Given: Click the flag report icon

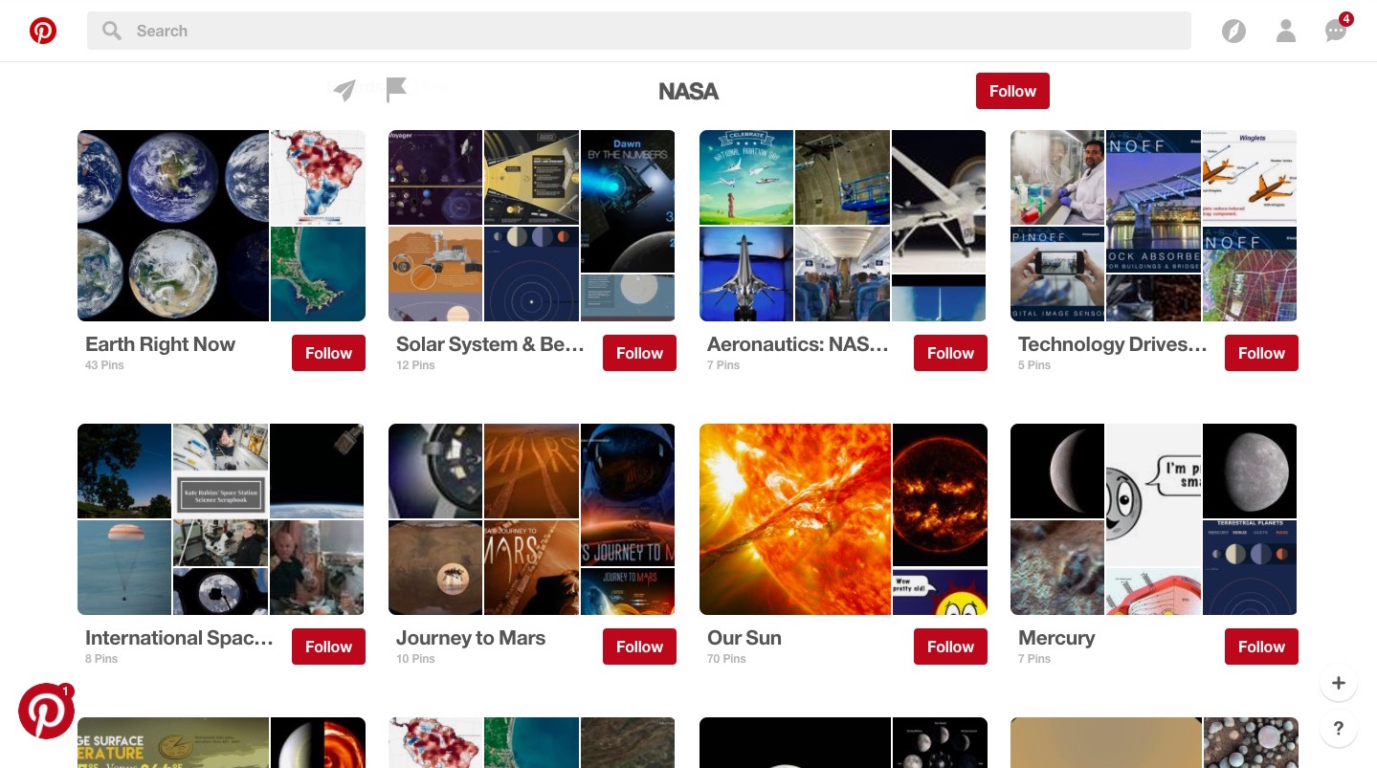Looking at the screenshot, I should (396, 90).
